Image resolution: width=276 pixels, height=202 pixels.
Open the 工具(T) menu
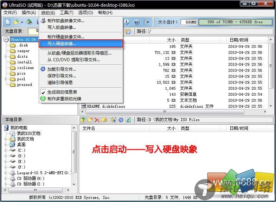click(x=66, y=13)
